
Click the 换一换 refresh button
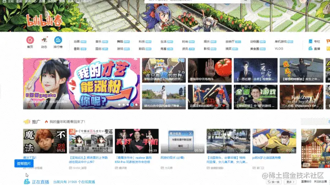click(x=274, y=182)
